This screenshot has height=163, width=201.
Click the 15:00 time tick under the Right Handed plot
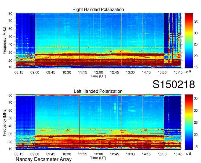(x=162, y=72)
